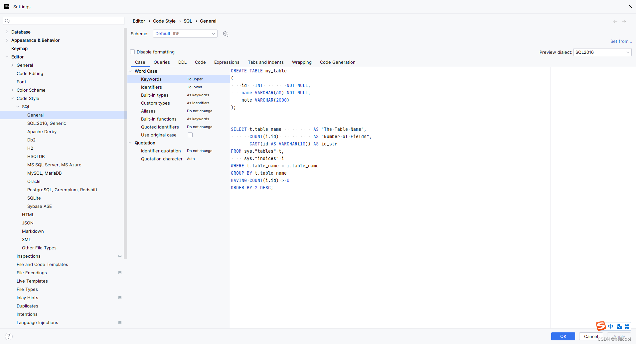Viewport: 636px width, 344px height.
Task: Click the help question mark icon
Action: pos(9,336)
